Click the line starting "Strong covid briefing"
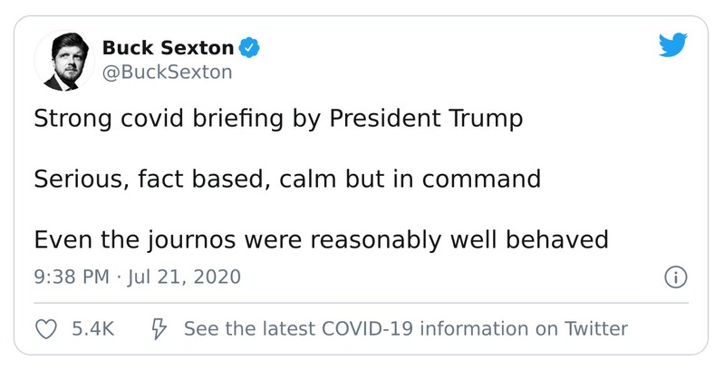Image resolution: width=724 pixels, height=370 pixels. coord(278,119)
